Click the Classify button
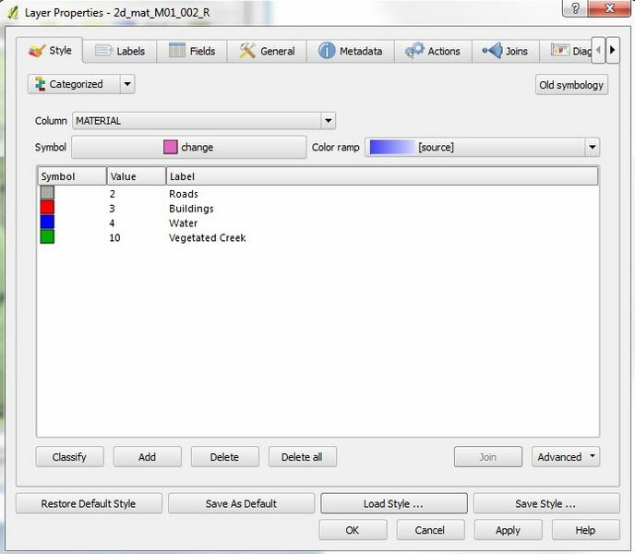635x554 pixels. (x=69, y=457)
